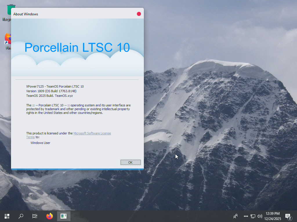Click the About Windows title bar
The height and width of the screenshot is (222, 297).
pyautogui.click(x=73, y=14)
